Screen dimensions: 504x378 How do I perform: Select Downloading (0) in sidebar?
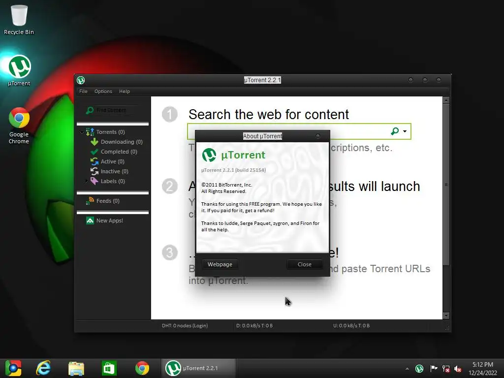[122, 142]
